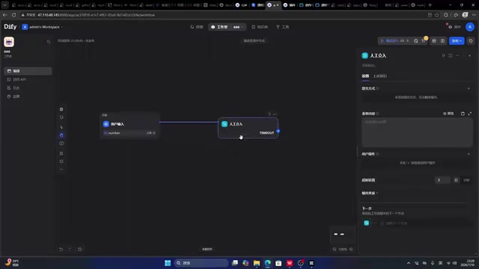Add a user action with 用户操作 plus
479x269 pixels.
(x=469, y=154)
